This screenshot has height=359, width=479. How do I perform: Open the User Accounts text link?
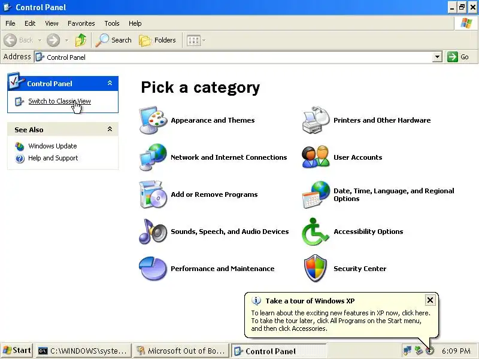(x=357, y=157)
